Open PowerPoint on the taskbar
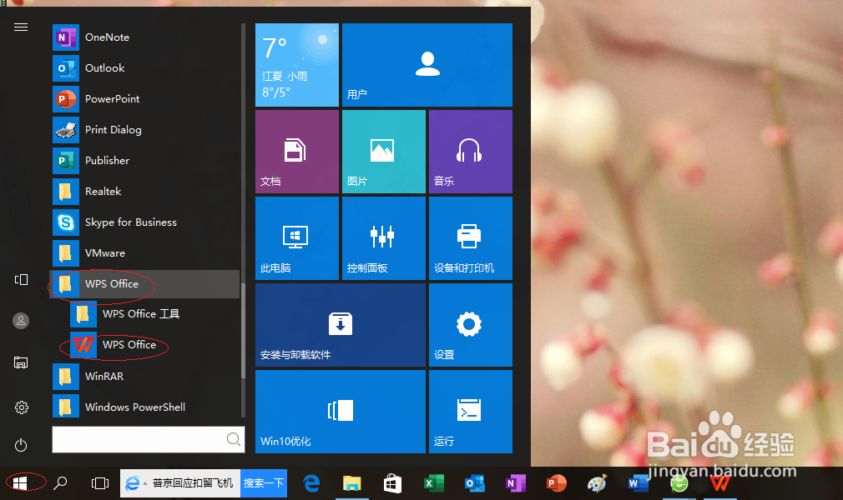The image size is (843, 500). 556,483
